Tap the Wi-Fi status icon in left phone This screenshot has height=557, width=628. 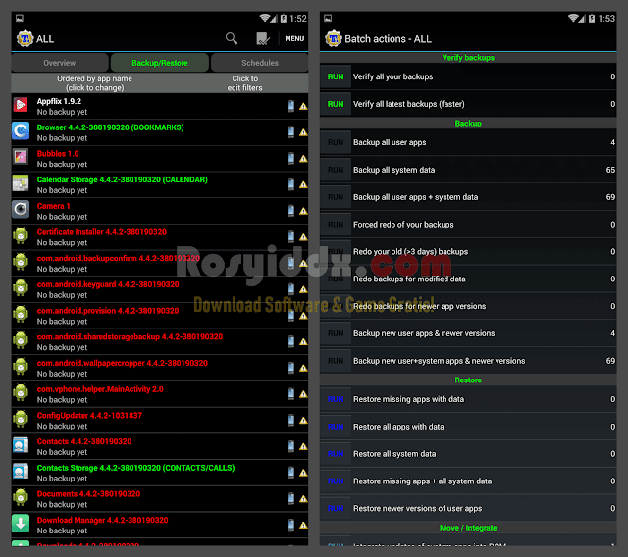tap(265, 18)
